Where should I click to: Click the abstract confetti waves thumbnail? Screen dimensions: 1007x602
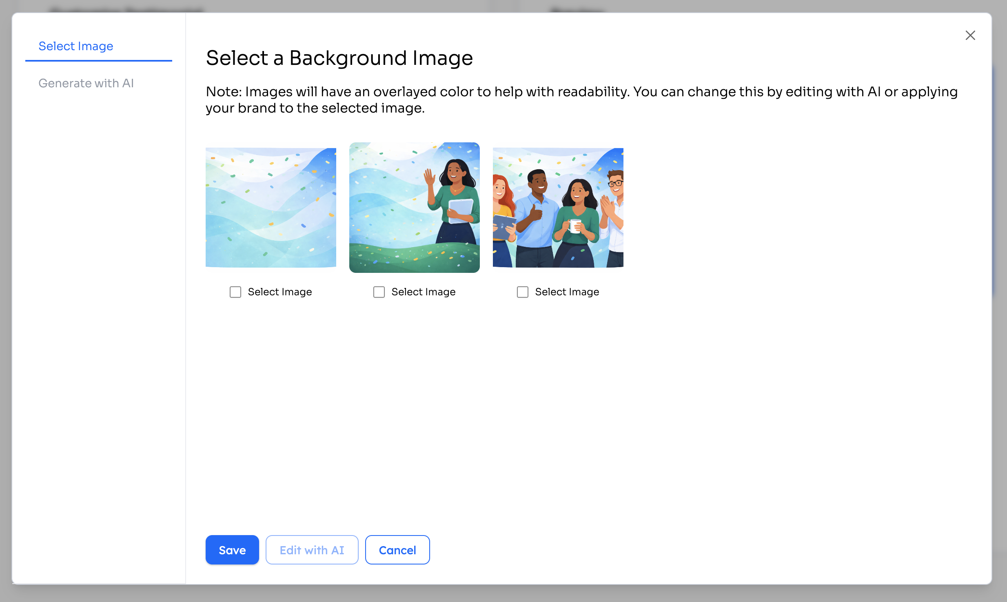pos(271,208)
